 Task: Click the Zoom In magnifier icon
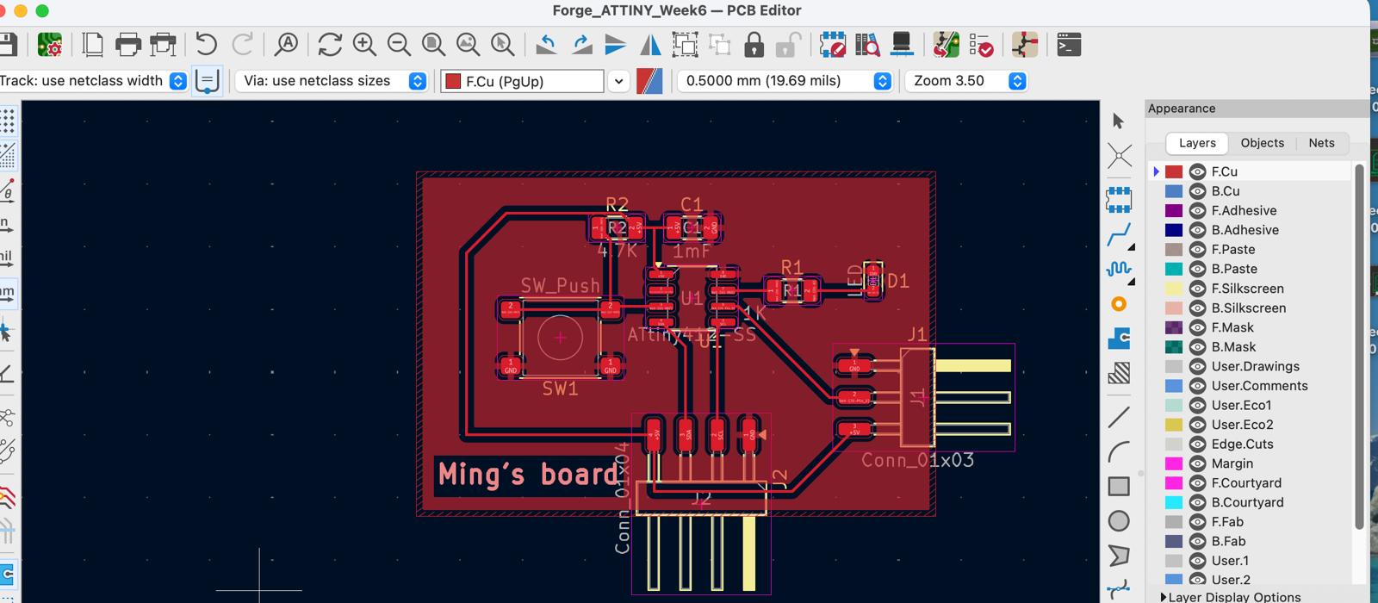tap(364, 44)
